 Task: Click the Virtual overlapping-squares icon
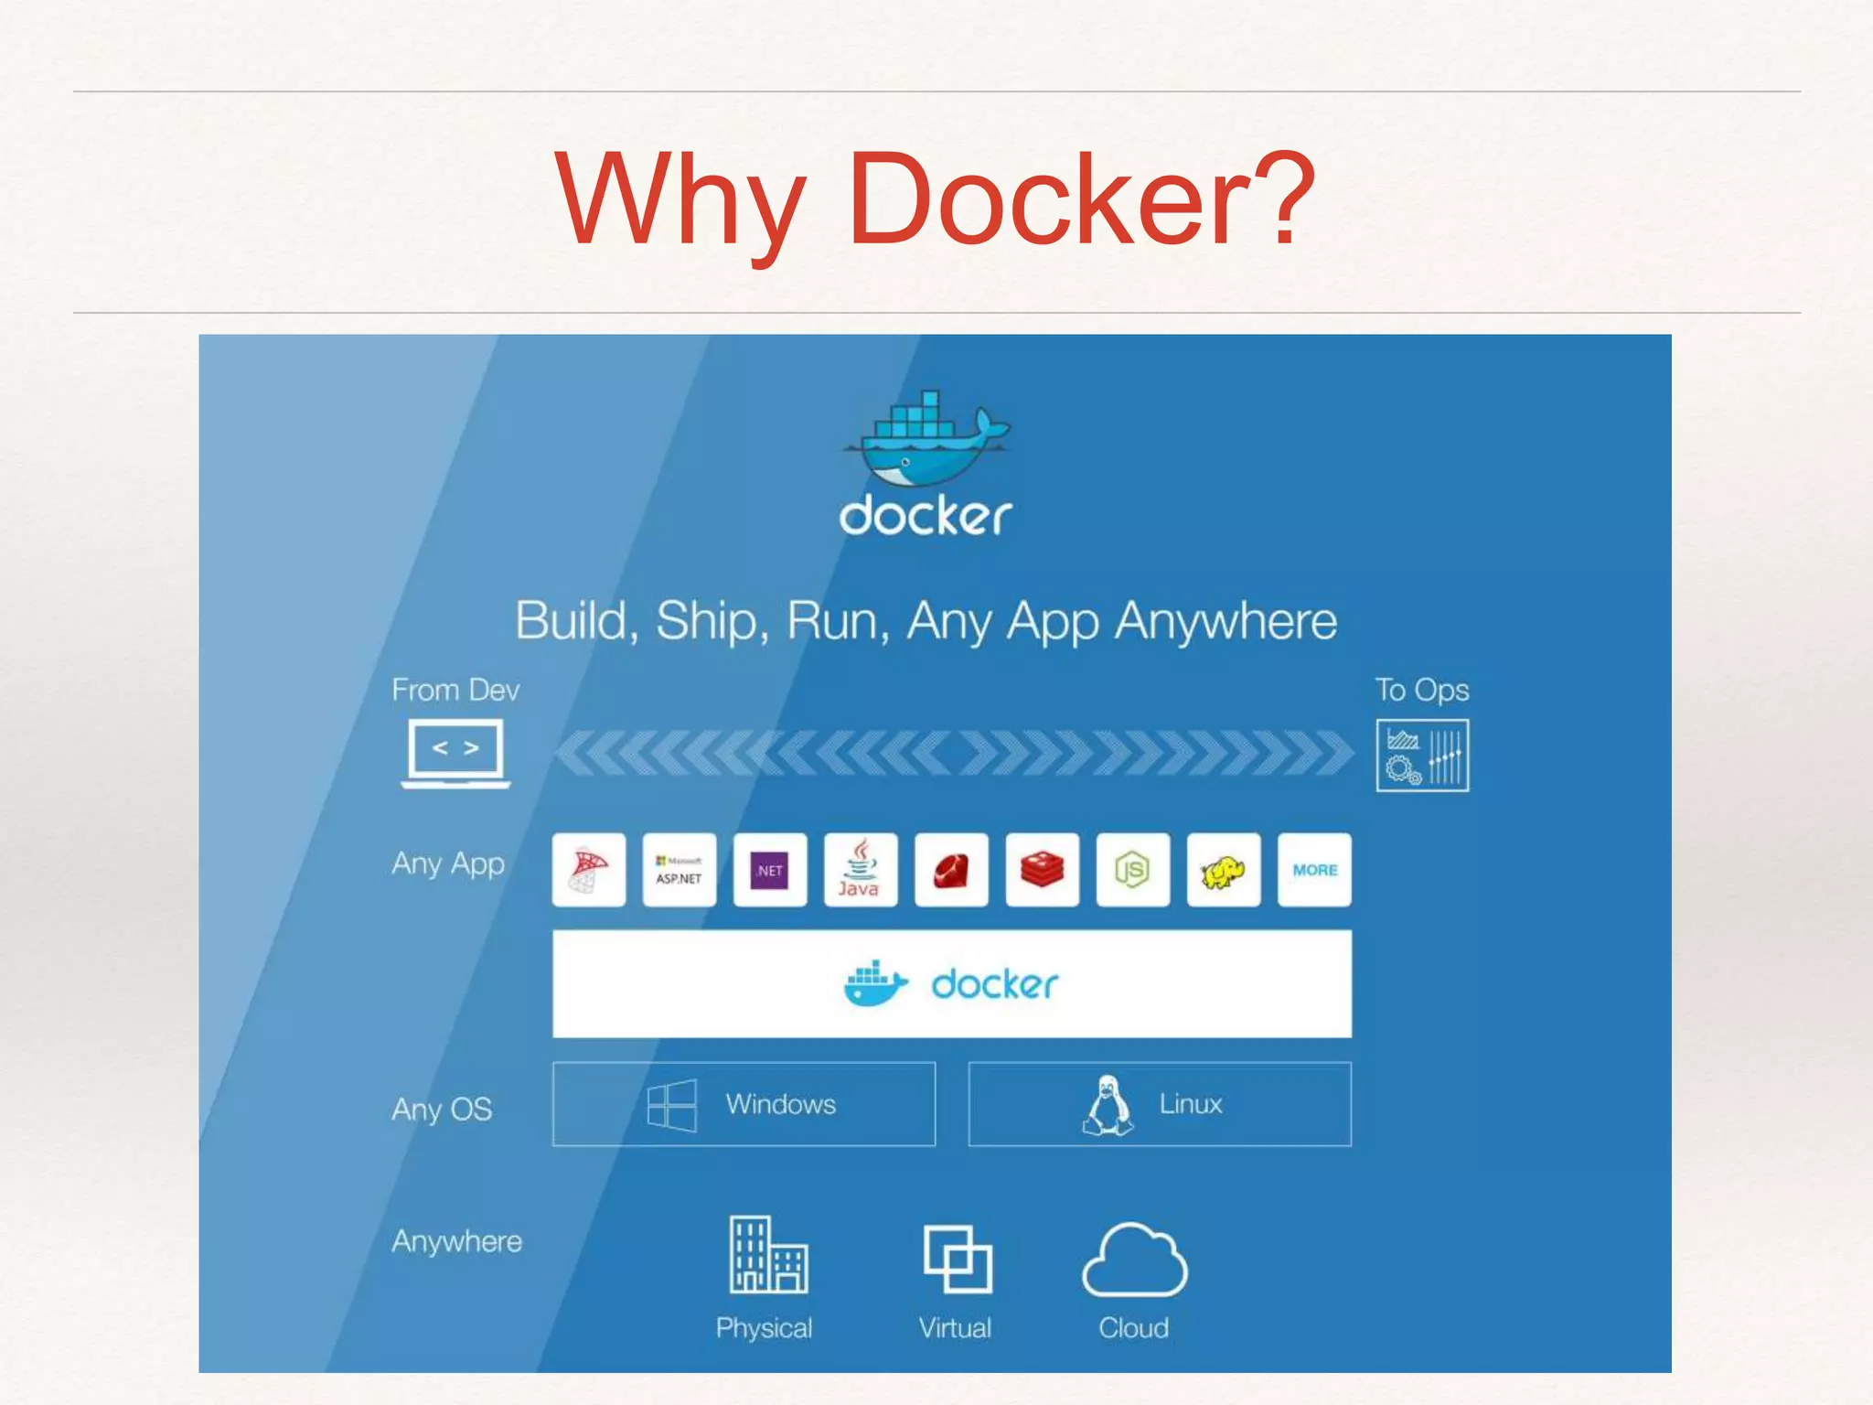957,1259
